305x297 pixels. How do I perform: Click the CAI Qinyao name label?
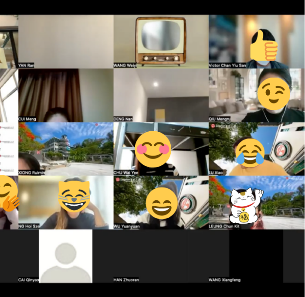pos(28,280)
